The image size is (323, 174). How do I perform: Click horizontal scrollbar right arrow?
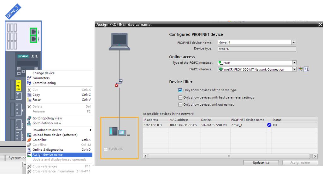click(x=315, y=156)
